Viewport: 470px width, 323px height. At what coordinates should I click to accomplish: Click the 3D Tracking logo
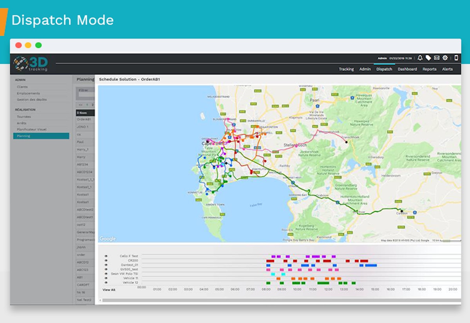[x=31, y=63]
